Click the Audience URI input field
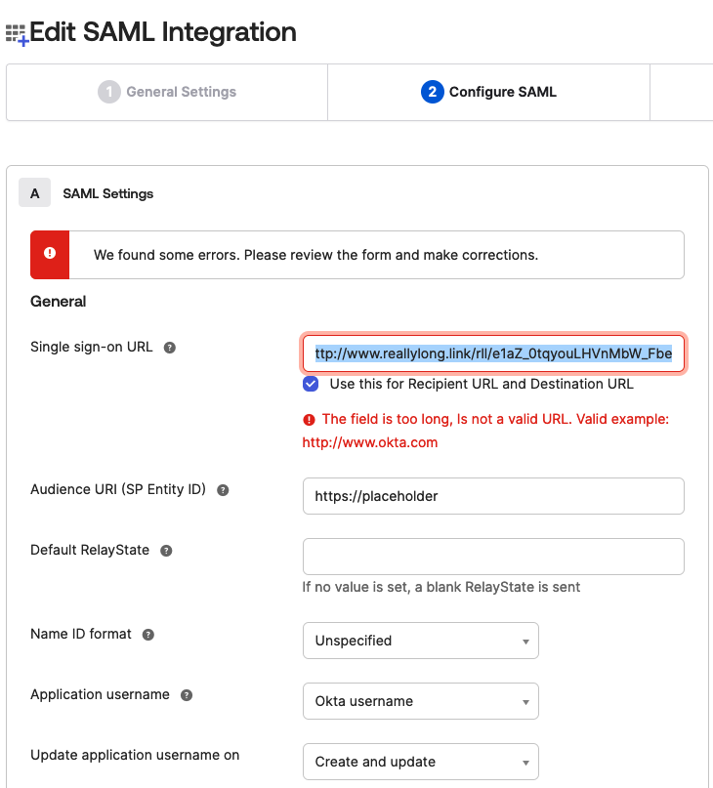 493,496
